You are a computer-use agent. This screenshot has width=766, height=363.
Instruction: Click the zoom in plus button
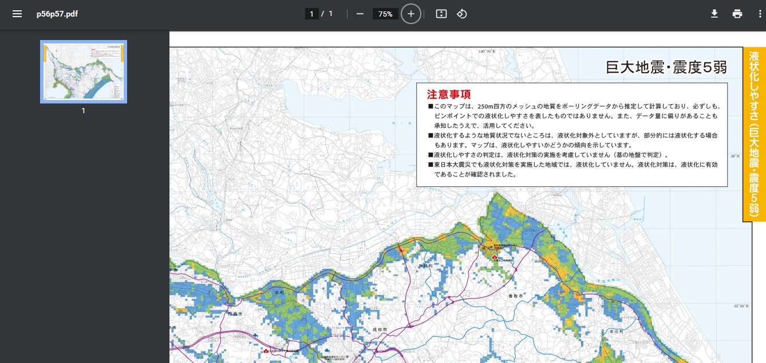point(410,14)
